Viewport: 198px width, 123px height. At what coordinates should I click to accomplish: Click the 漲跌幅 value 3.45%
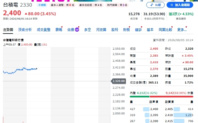click(188, 56)
